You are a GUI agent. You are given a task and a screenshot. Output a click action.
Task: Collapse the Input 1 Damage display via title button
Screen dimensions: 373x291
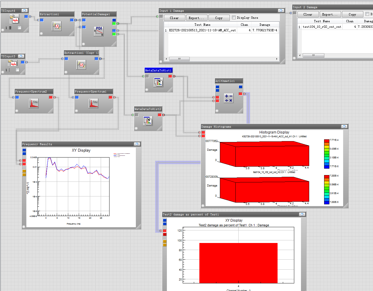tap(281, 11)
